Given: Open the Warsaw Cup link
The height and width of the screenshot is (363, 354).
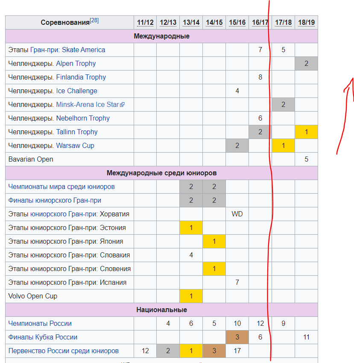Looking at the screenshot, I should click(x=75, y=145).
